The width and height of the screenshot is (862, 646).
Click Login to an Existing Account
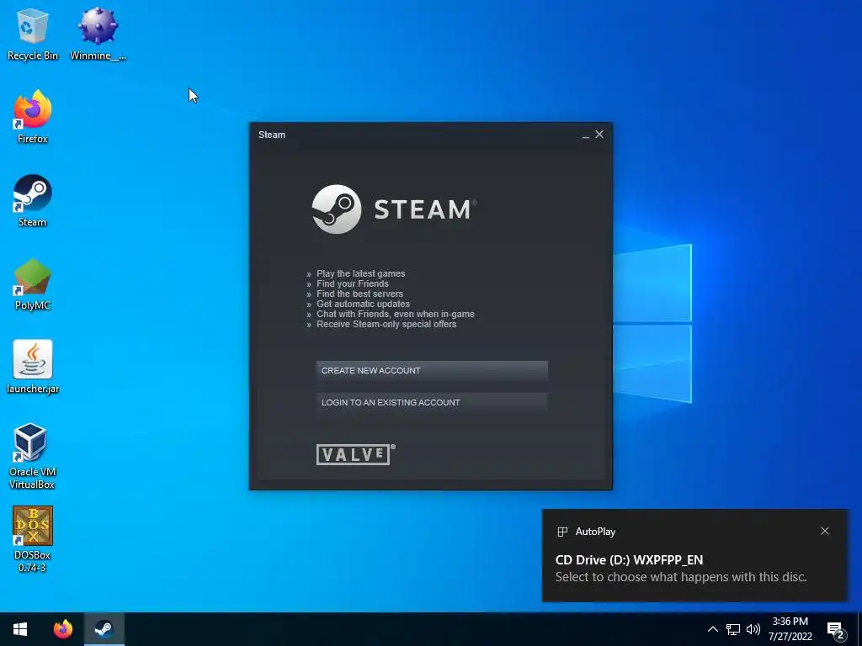pyautogui.click(x=432, y=403)
